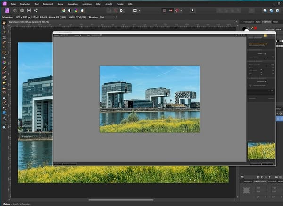
Task: Select the Zoom magnifier tool
Action: click(4, 127)
